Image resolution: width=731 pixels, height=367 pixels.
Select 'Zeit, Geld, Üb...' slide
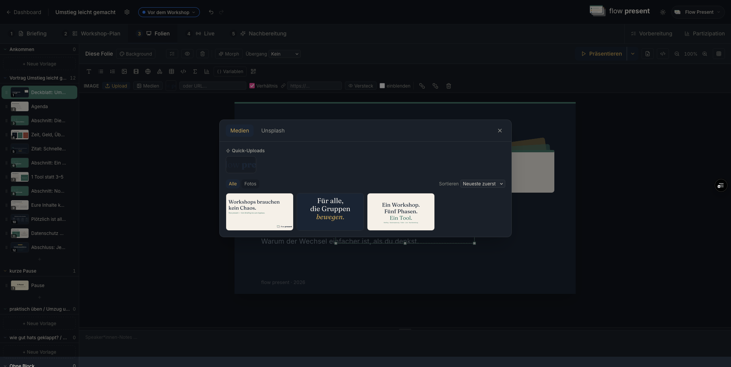point(40,135)
